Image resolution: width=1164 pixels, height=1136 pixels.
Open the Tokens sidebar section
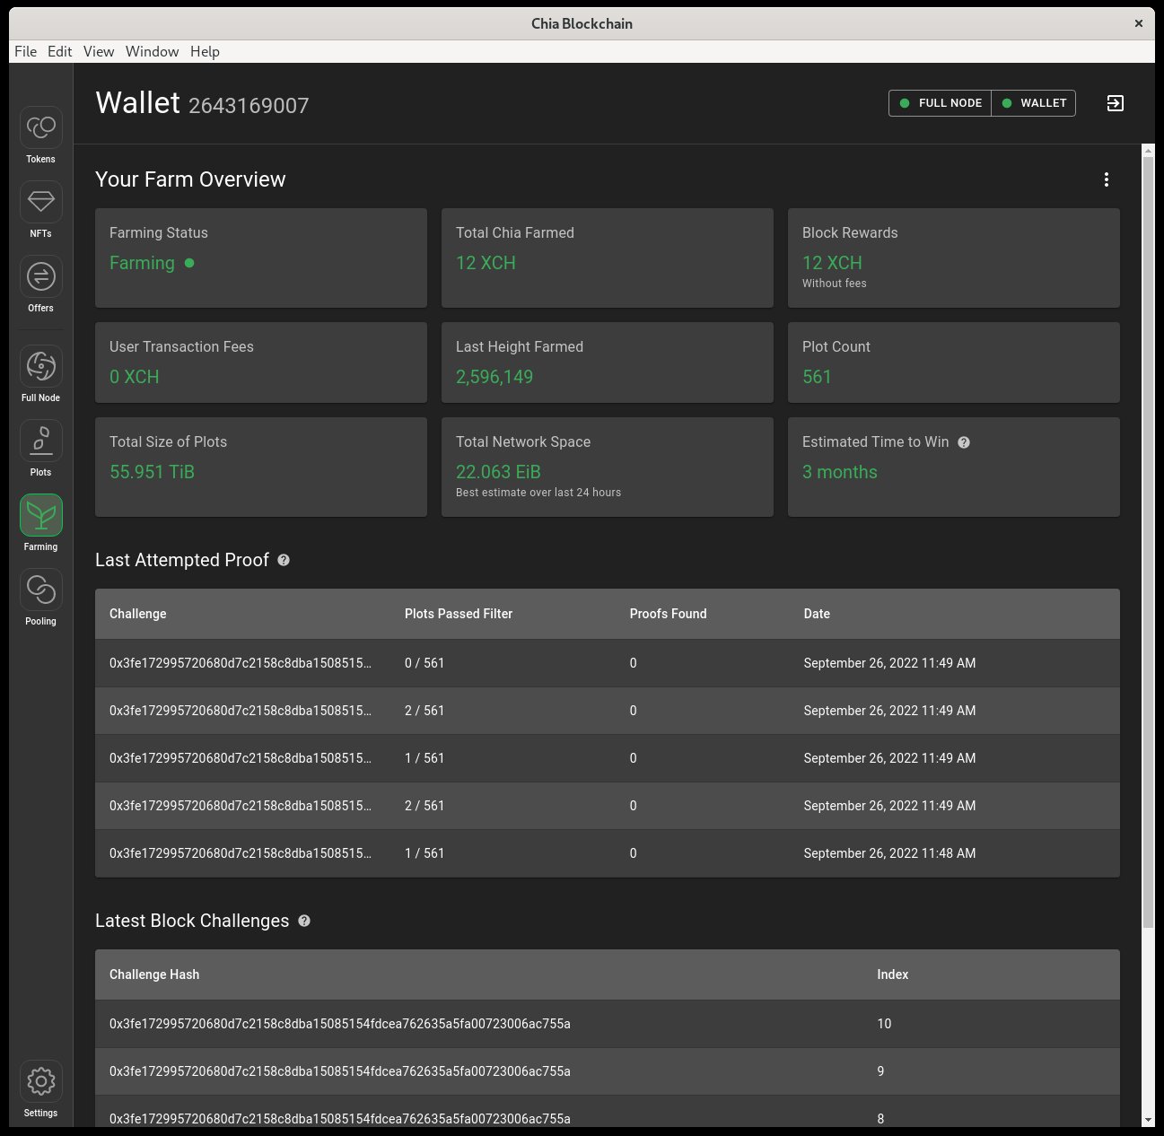pos(40,128)
